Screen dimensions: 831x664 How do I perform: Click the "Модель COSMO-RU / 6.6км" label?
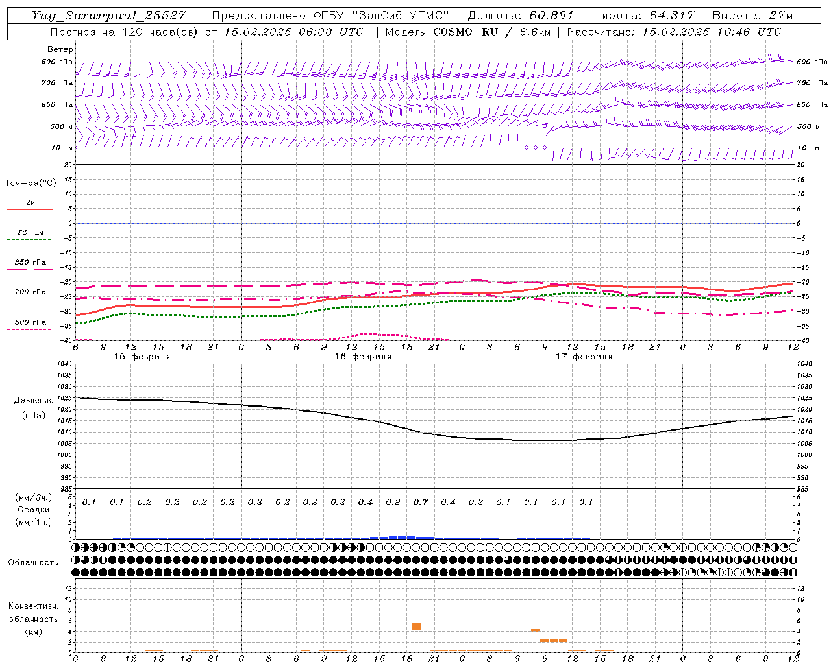click(x=467, y=32)
